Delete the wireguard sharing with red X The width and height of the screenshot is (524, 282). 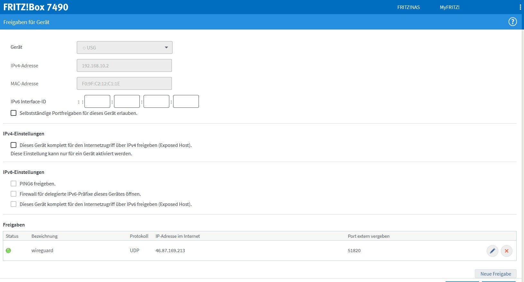tap(507, 251)
